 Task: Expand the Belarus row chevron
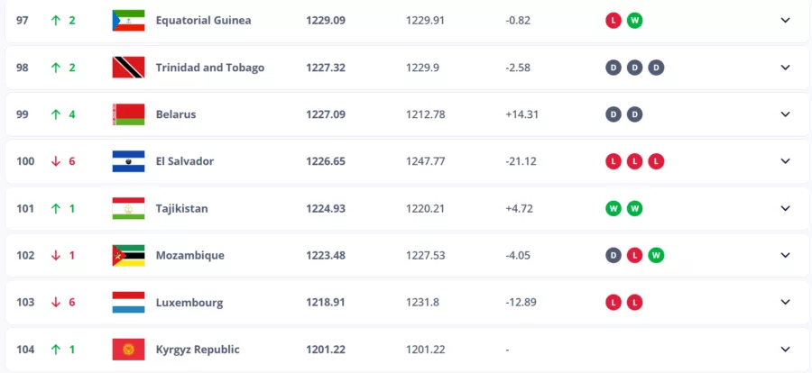785,114
